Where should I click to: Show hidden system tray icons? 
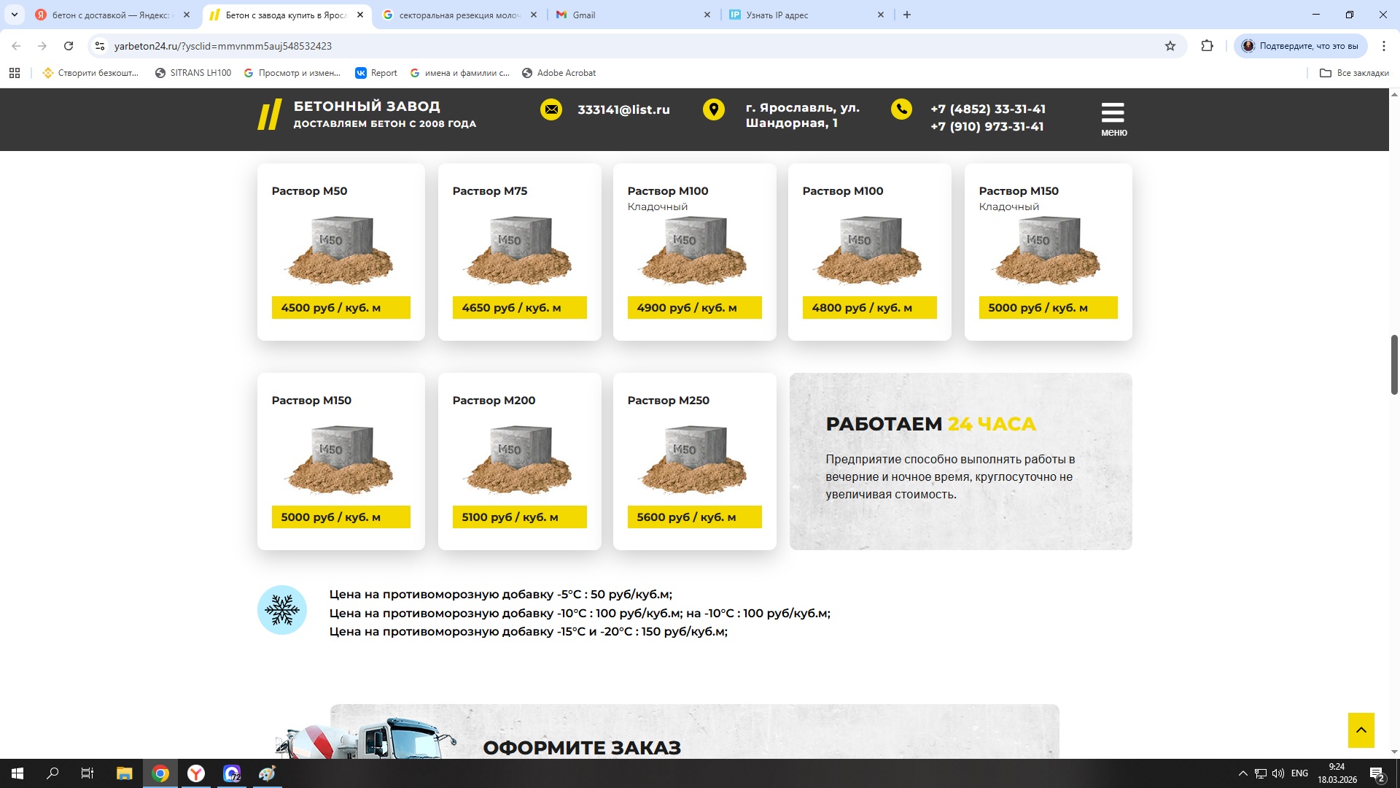tap(1242, 773)
